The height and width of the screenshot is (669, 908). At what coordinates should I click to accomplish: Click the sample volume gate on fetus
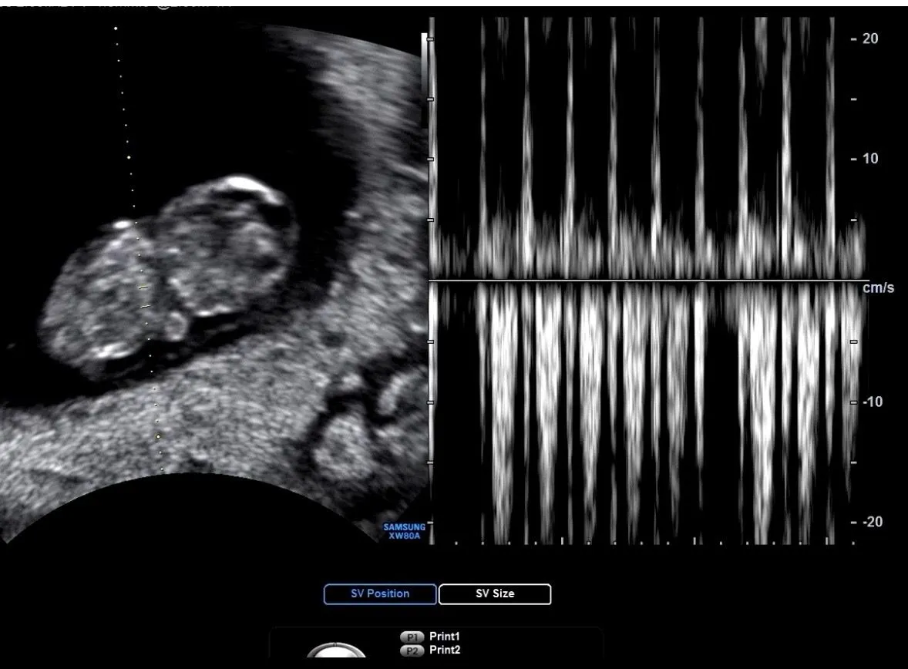(144, 297)
